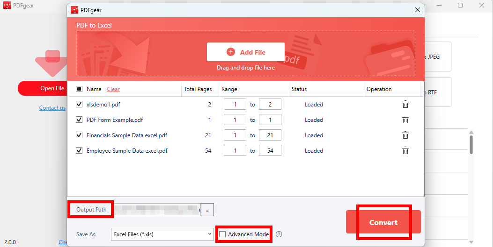
Task: Close the PDF to Excel dialog
Action: click(x=418, y=10)
